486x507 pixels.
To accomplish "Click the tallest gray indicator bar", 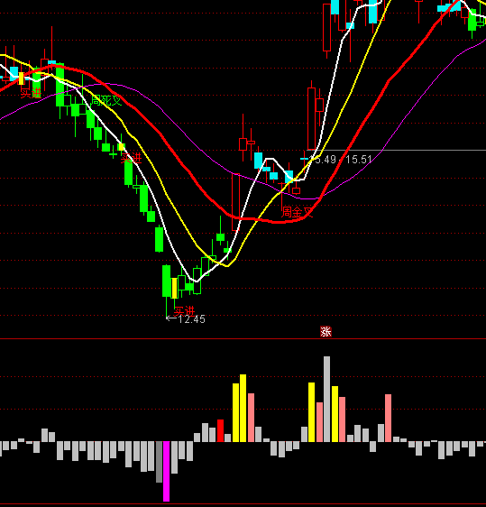I will coord(327,399).
